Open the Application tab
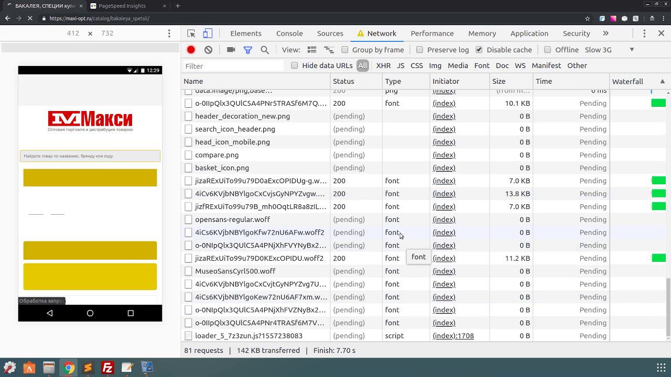 click(529, 34)
